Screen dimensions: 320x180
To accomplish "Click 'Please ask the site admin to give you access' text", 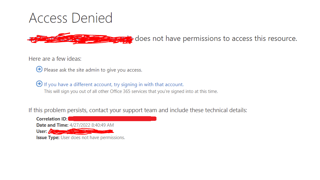I will tap(93, 70).
